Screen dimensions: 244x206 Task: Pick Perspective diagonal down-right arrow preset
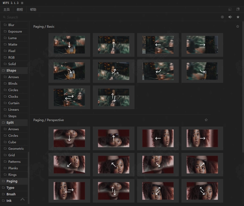coord(158,165)
